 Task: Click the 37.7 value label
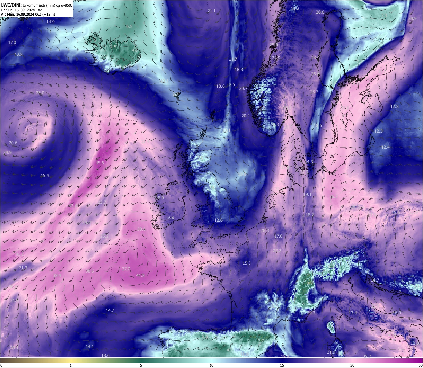pos(126,269)
